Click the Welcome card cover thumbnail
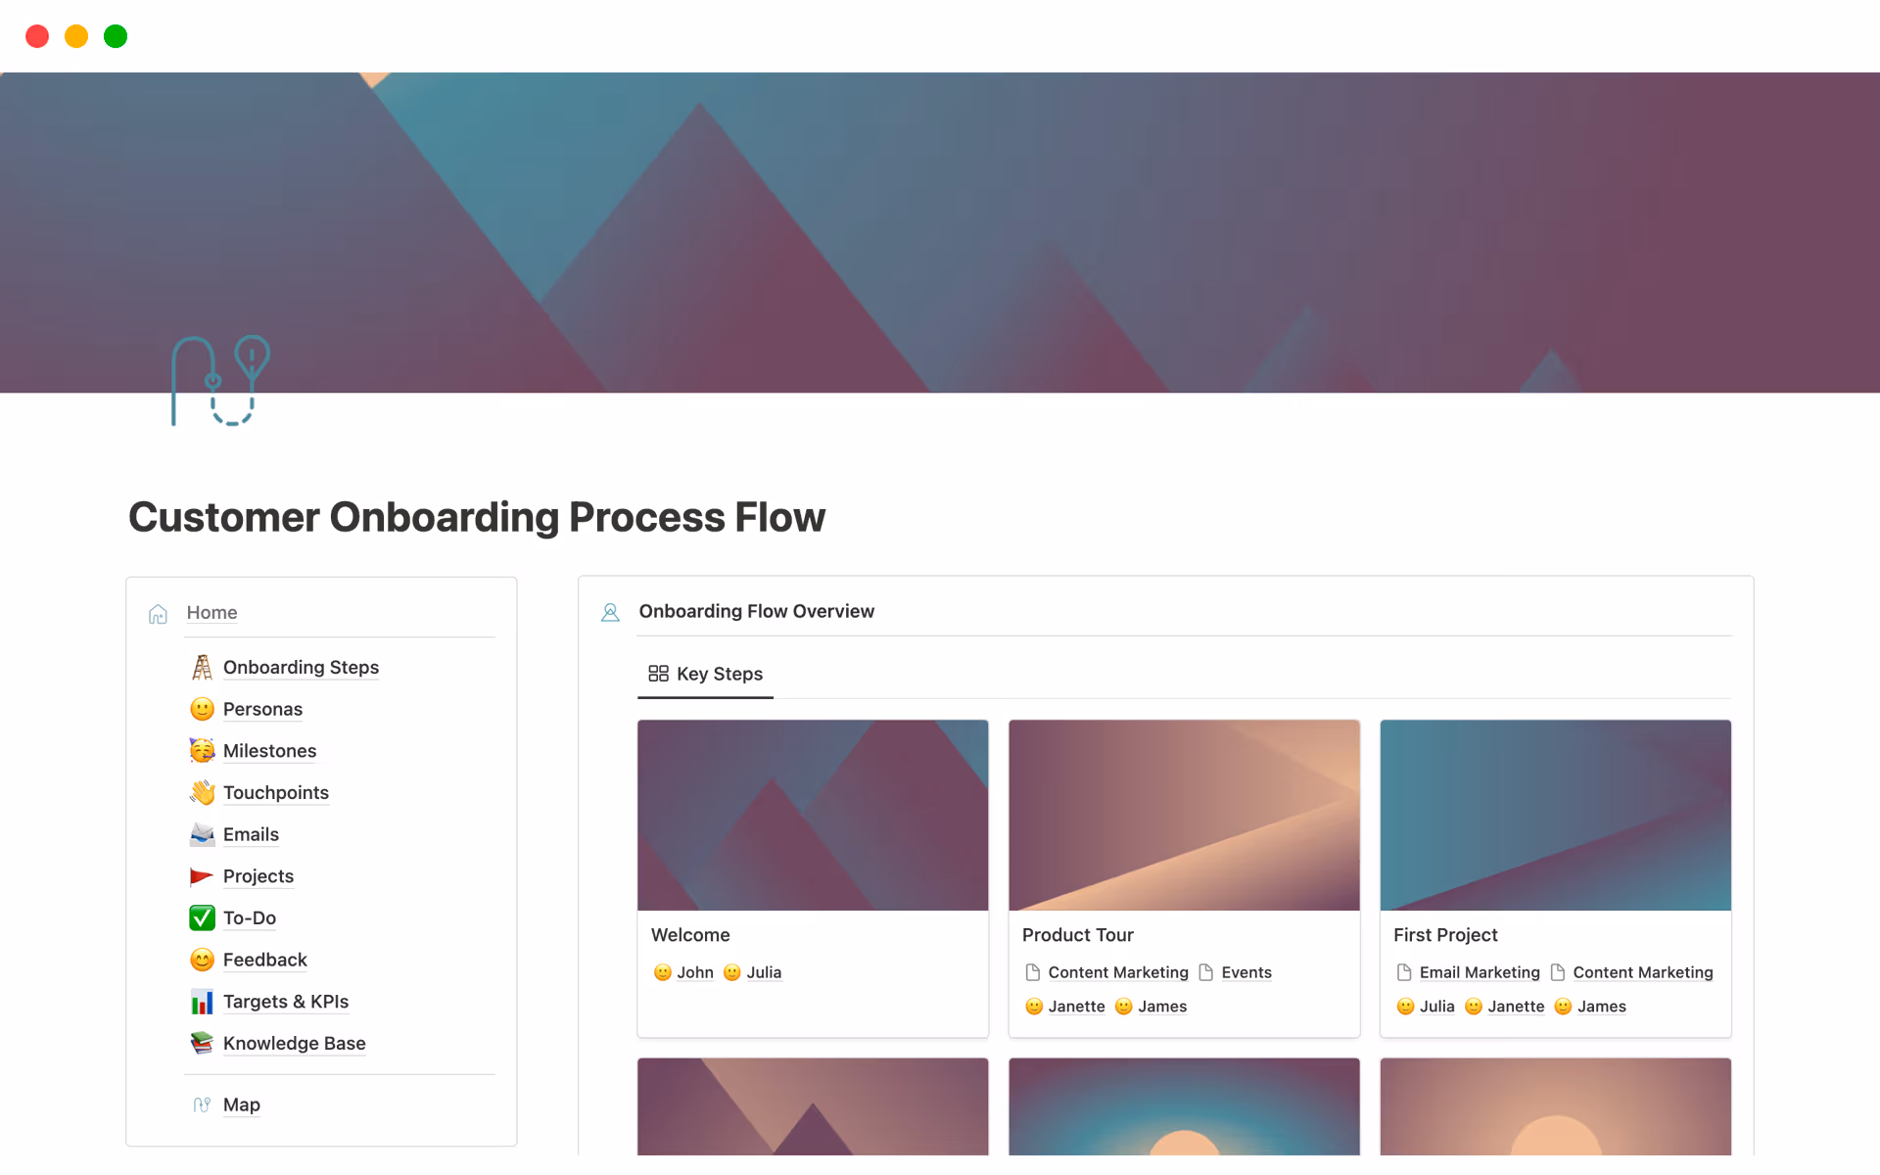The height and width of the screenshot is (1175, 1880). click(813, 815)
